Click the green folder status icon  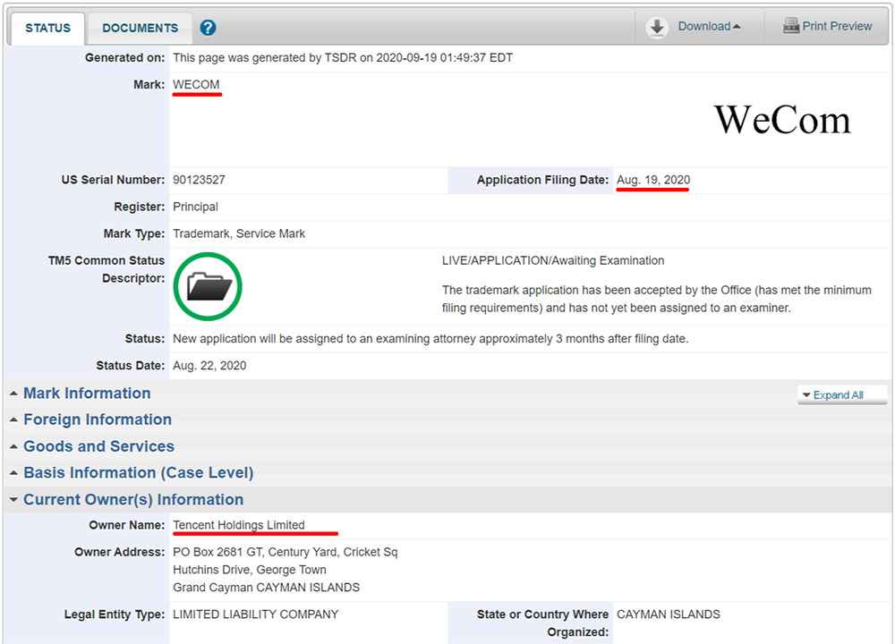[208, 286]
